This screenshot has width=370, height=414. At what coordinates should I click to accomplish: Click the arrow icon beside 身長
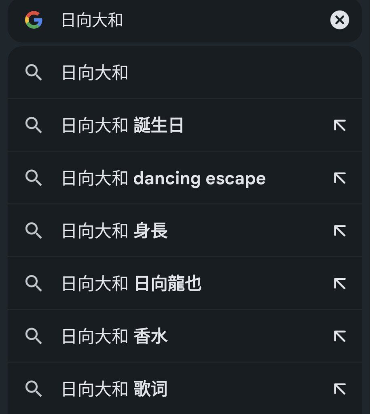(x=340, y=231)
